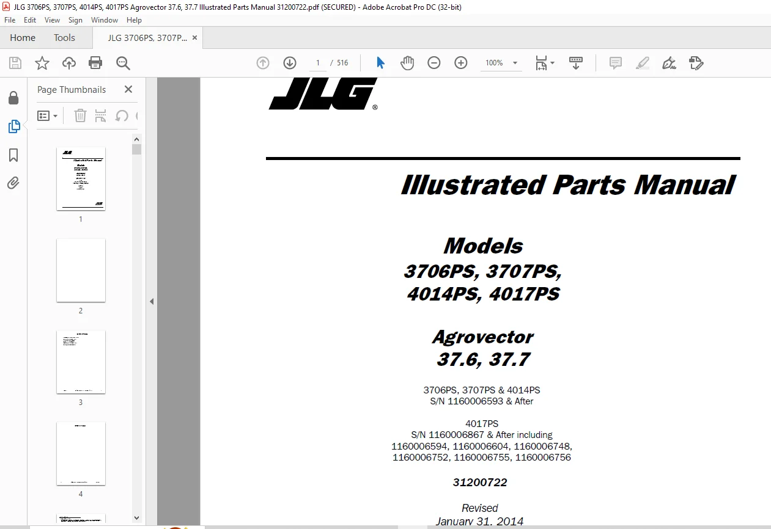Open the thumbnails Options dropdown

tap(47, 115)
